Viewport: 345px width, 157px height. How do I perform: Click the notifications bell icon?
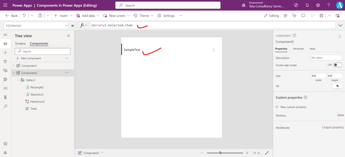click(307, 5)
